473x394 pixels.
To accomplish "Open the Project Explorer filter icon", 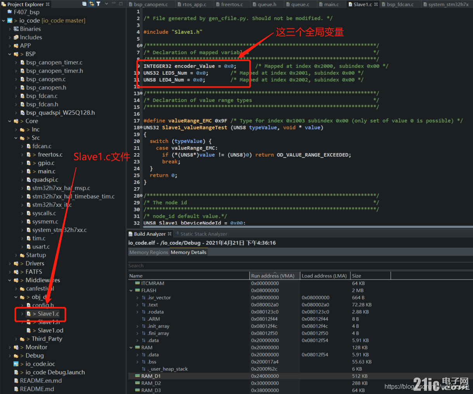I will (98, 4).
